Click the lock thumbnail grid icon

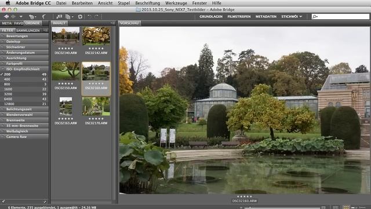(335, 207)
